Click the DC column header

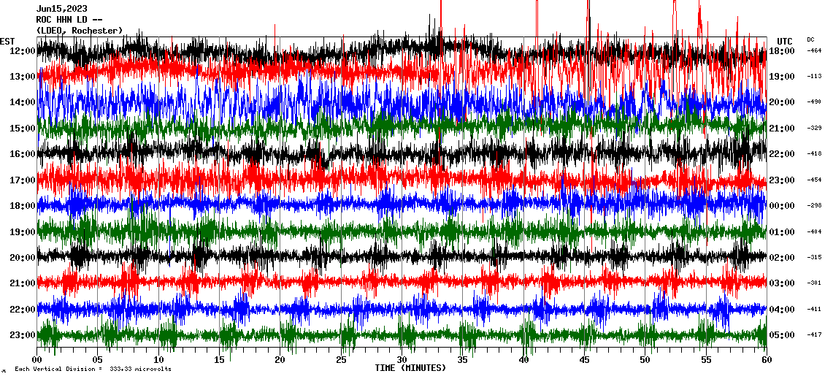coord(810,39)
